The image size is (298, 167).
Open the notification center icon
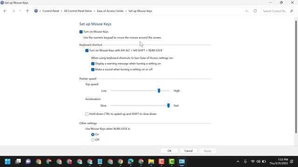292,161
